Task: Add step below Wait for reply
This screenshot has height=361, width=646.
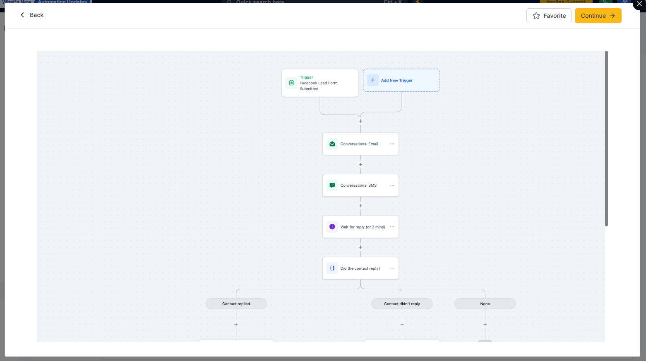Action: coord(360,247)
